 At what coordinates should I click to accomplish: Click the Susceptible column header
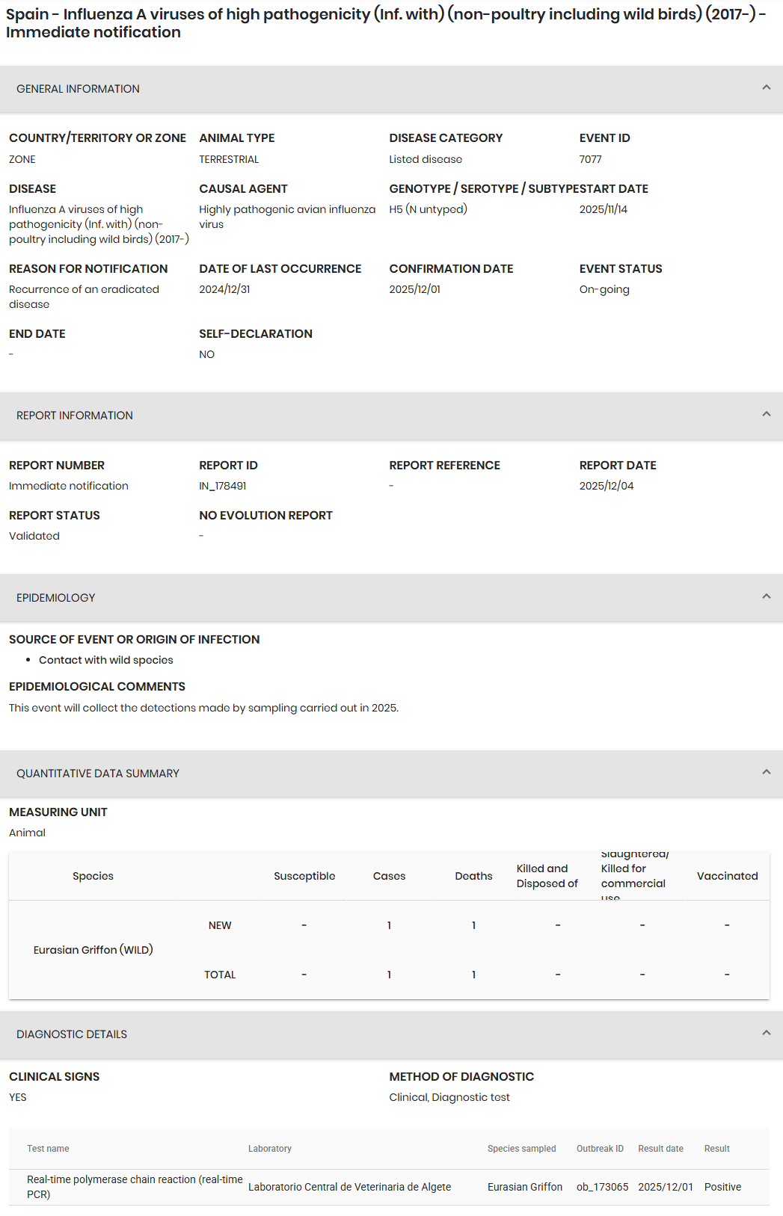pyautogui.click(x=304, y=876)
